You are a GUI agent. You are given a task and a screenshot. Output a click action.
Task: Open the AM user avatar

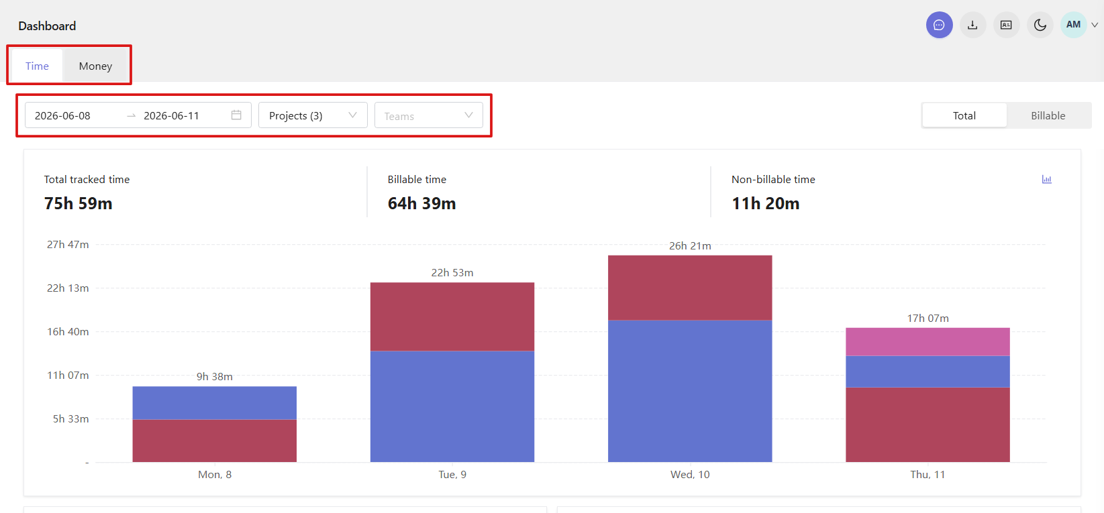coord(1073,25)
